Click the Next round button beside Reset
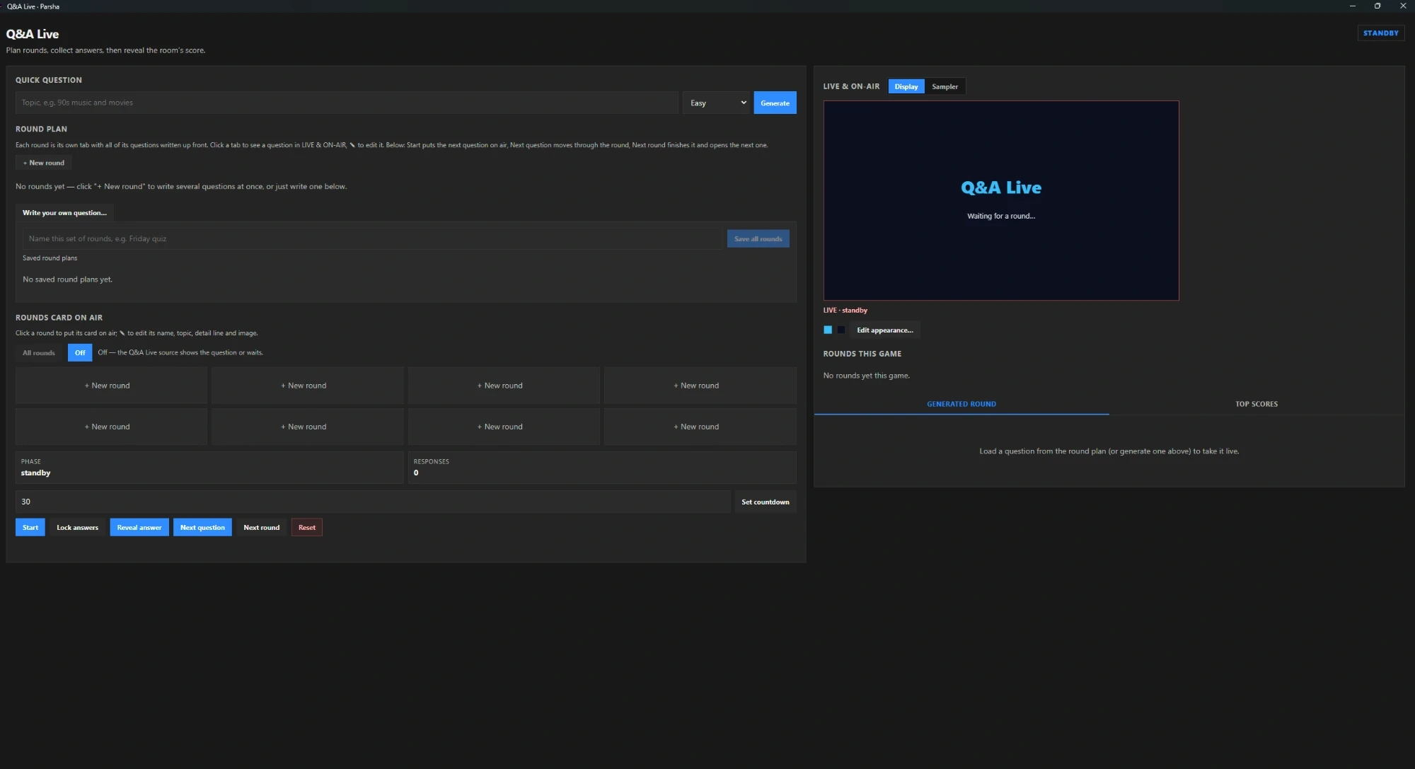The image size is (1415, 769). click(262, 527)
